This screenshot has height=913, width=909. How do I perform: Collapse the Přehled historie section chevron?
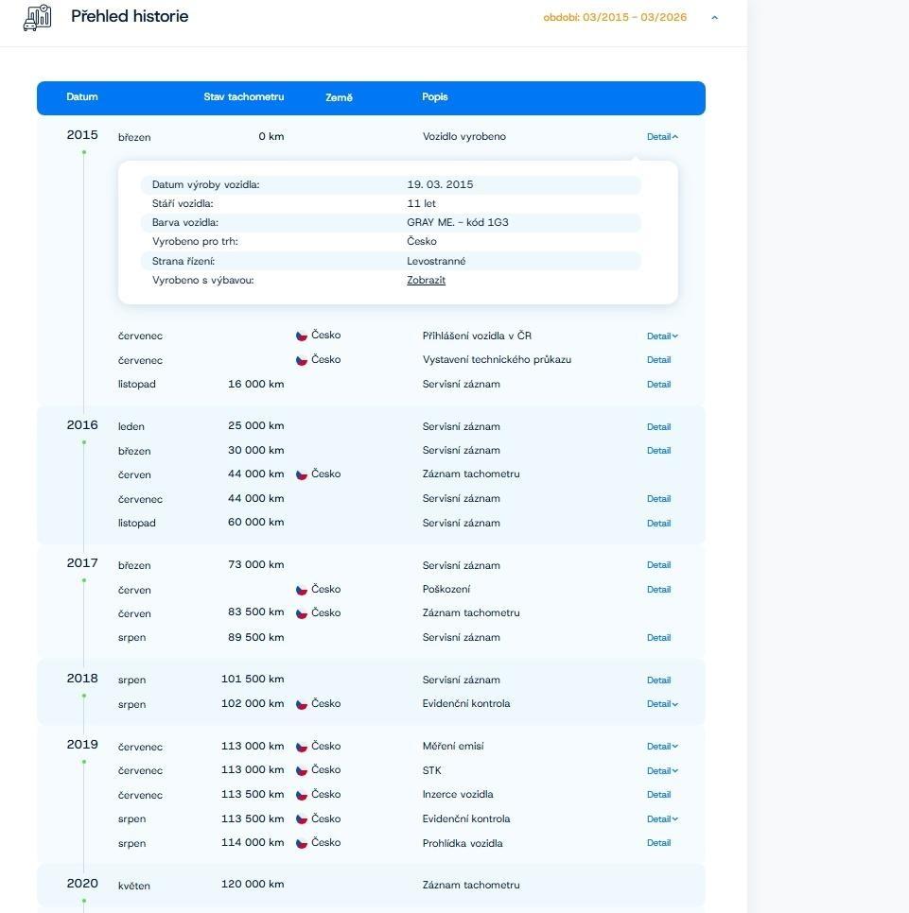[x=714, y=18]
